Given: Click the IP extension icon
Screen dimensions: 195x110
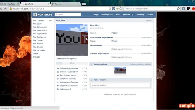Looking at the screenshot, I should [188, 9].
